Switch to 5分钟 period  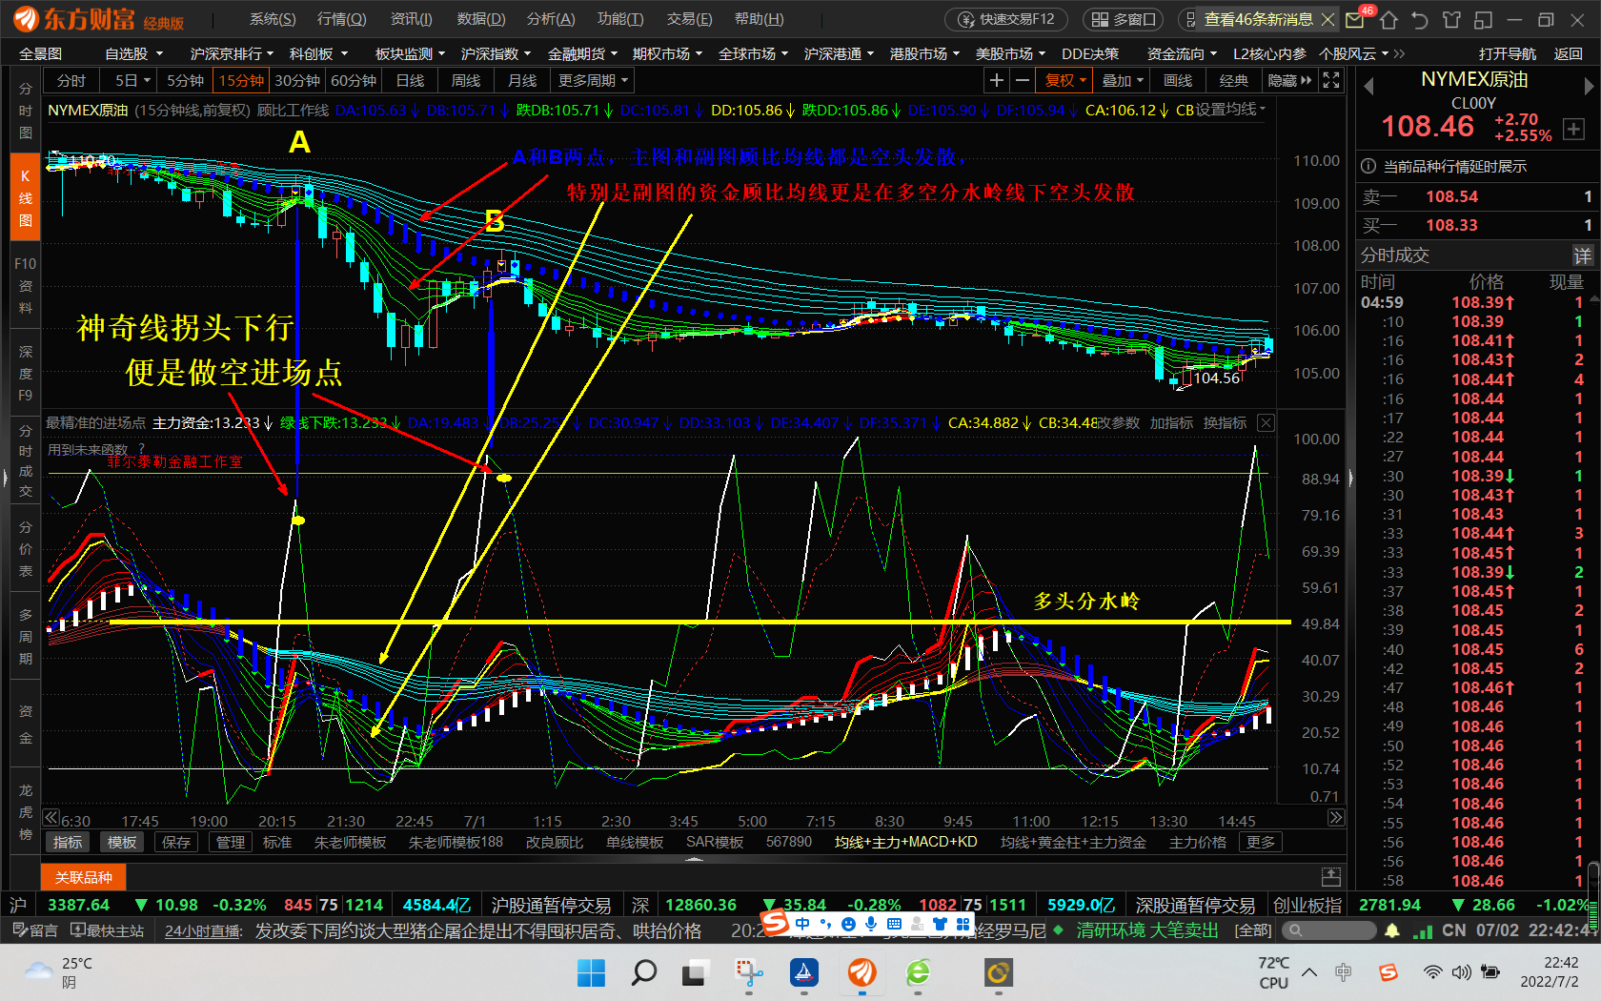click(186, 81)
